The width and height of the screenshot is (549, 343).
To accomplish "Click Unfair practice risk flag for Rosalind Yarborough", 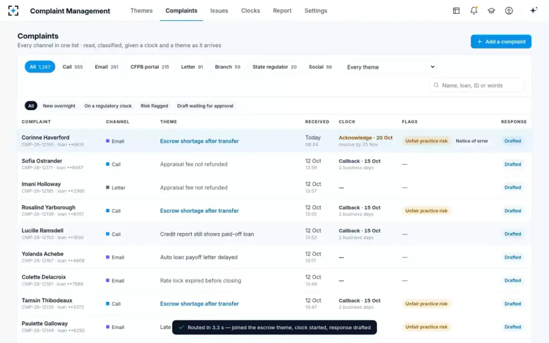I will [x=426, y=211].
